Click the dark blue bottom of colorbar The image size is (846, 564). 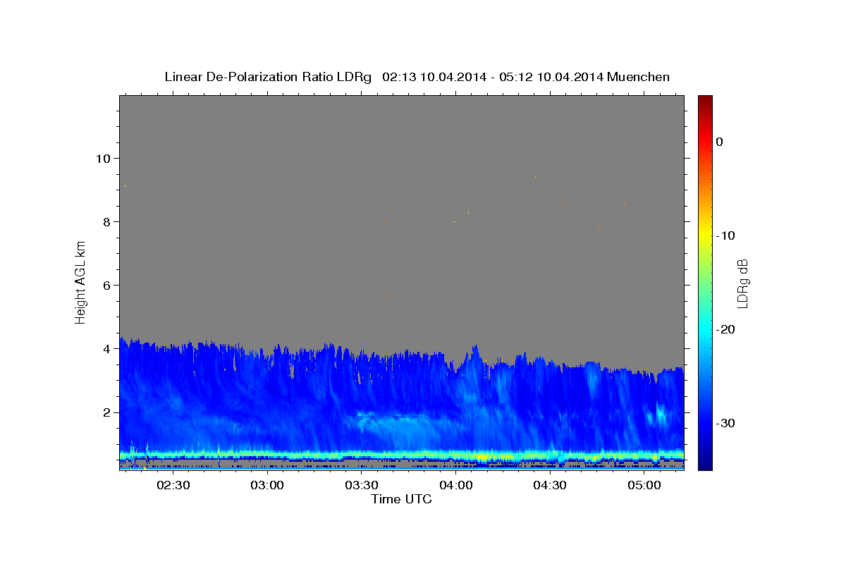coord(705,462)
